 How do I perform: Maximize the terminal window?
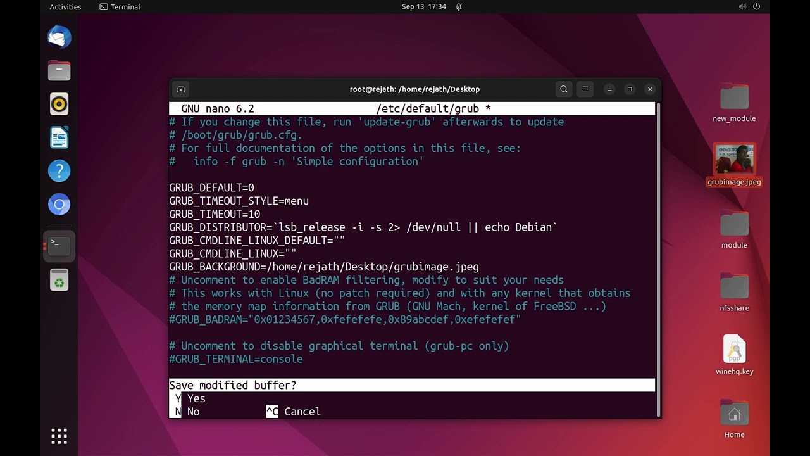pos(630,89)
